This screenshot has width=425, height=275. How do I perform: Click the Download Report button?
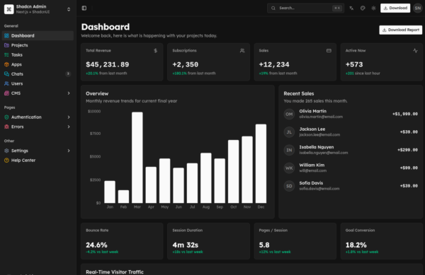401,30
